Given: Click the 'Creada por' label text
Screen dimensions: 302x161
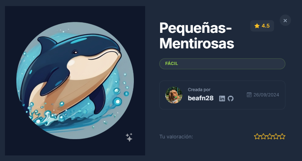Looking at the screenshot, I should pos(199,90).
